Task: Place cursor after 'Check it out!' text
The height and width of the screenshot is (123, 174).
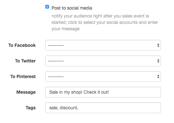Action: click(x=109, y=92)
